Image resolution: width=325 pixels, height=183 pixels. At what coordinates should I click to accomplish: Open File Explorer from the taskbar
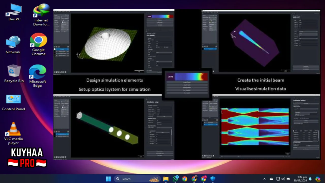(x=166, y=179)
